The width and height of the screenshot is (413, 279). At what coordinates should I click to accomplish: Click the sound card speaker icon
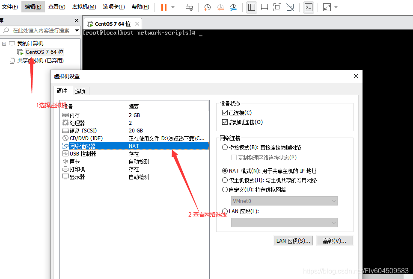pyautogui.click(x=65, y=161)
